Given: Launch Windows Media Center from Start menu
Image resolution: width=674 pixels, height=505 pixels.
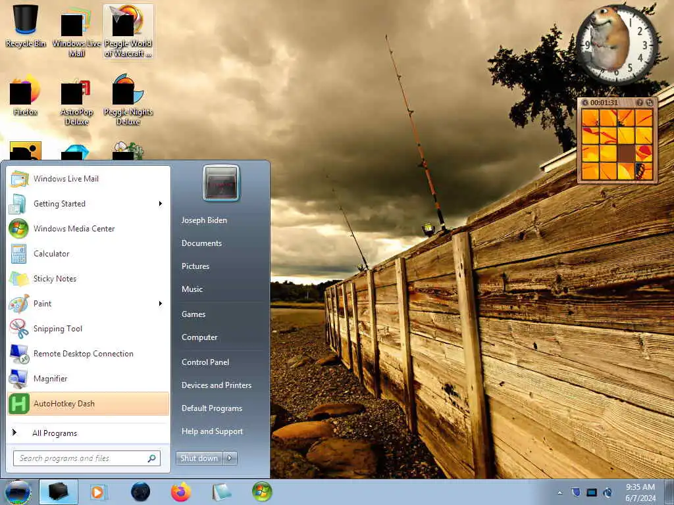Looking at the screenshot, I should (89, 228).
